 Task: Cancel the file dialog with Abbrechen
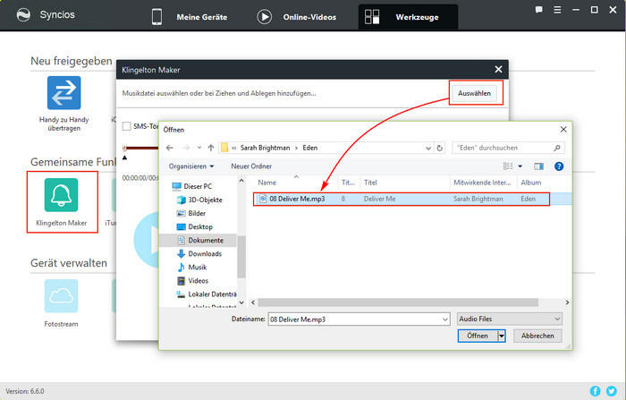(537, 336)
